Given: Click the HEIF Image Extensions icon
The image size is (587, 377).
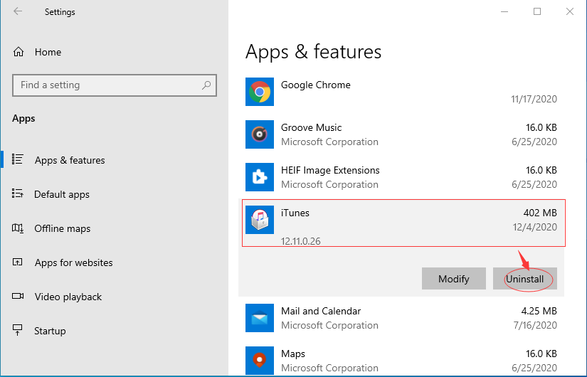Looking at the screenshot, I should [x=260, y=177].
